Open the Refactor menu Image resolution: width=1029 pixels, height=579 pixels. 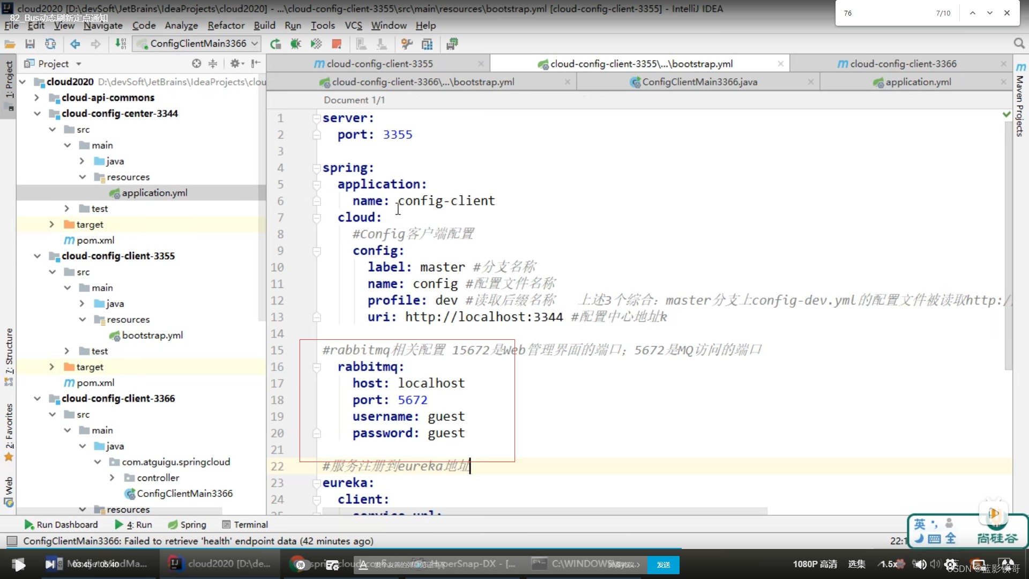click(x=226, y=25)
